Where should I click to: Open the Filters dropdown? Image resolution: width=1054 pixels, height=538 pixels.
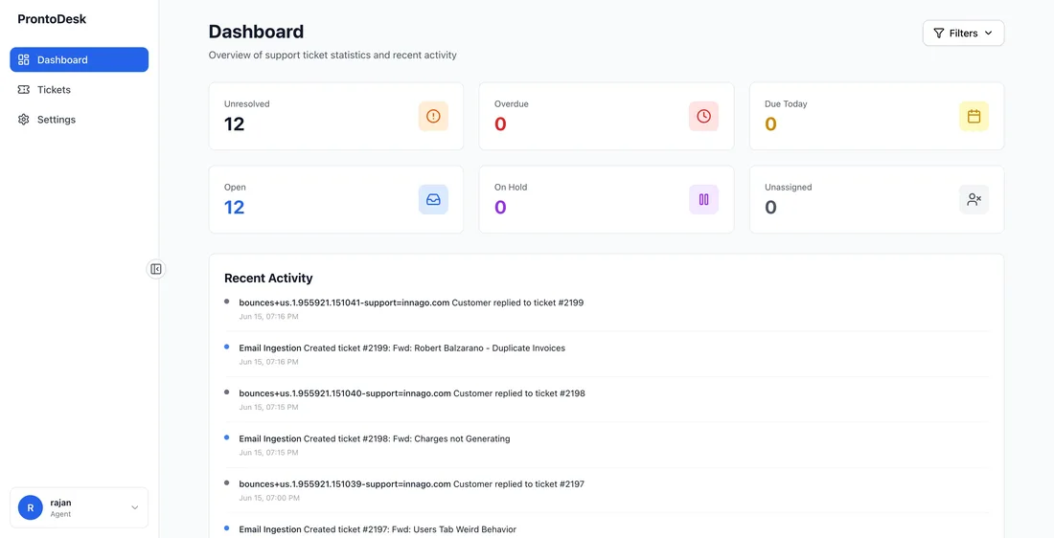click(963, 33)
